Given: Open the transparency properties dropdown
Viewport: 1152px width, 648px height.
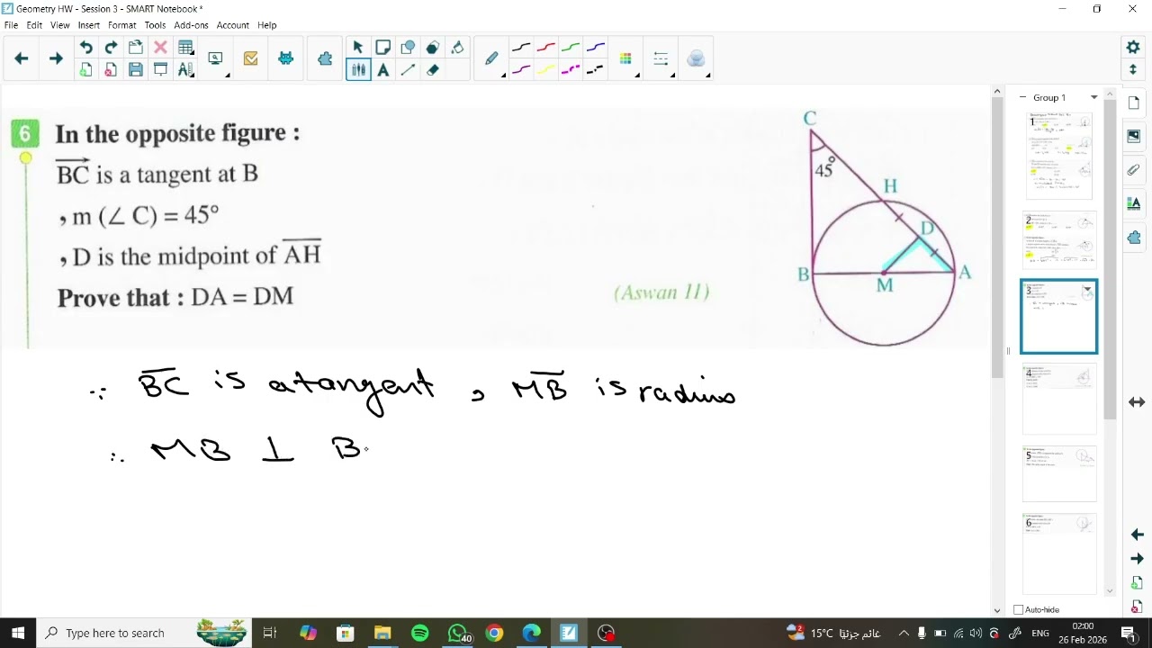Looking at the screenshot, I should (x=696, y=58).
